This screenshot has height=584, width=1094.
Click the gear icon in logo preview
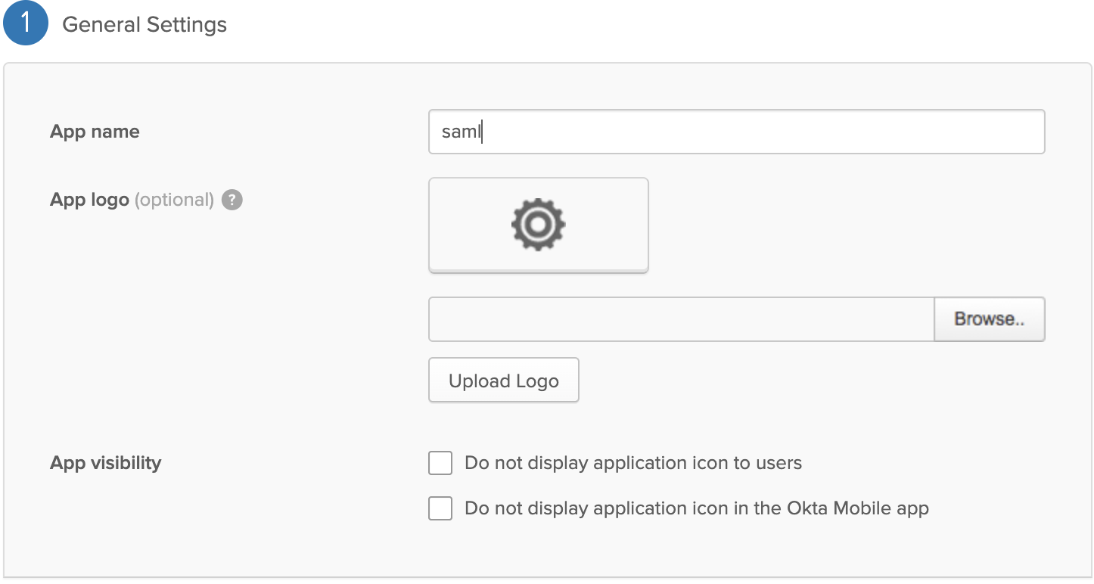point(538,225)
